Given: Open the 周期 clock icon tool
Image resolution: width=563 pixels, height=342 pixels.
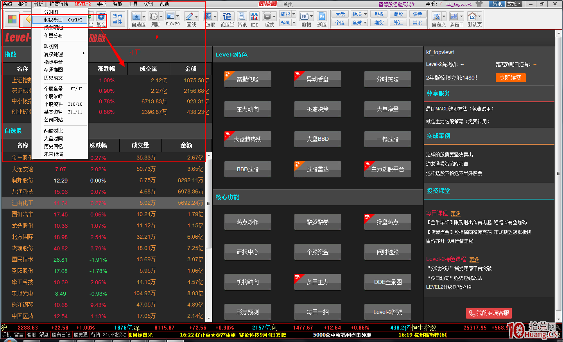Looking at the screenshot, I should click(154, 16).
